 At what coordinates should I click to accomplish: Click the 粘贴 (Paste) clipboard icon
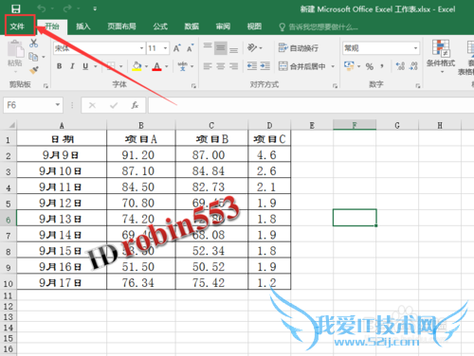(x=15, y=50)
